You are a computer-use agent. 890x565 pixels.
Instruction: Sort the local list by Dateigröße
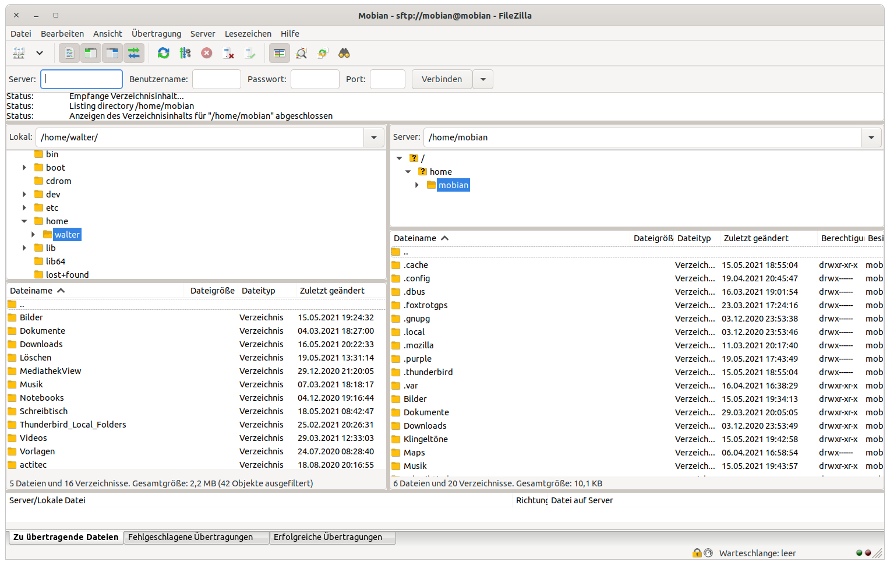point(213,291)
